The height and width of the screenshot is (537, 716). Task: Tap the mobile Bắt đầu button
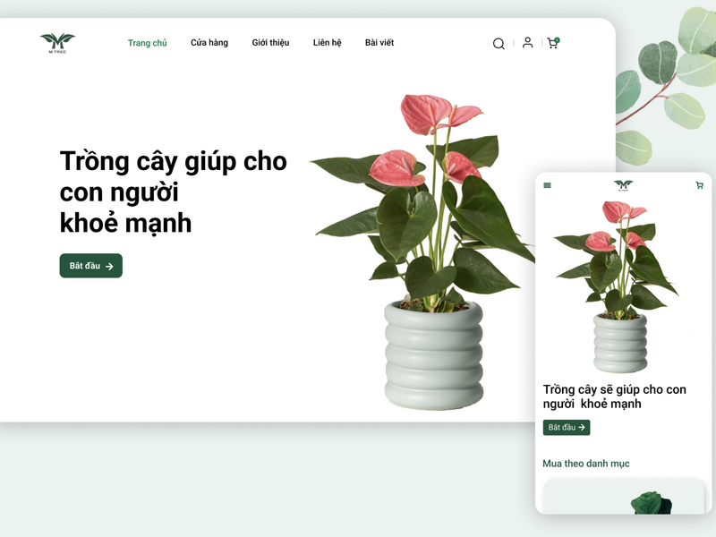(x=567, y=428)
